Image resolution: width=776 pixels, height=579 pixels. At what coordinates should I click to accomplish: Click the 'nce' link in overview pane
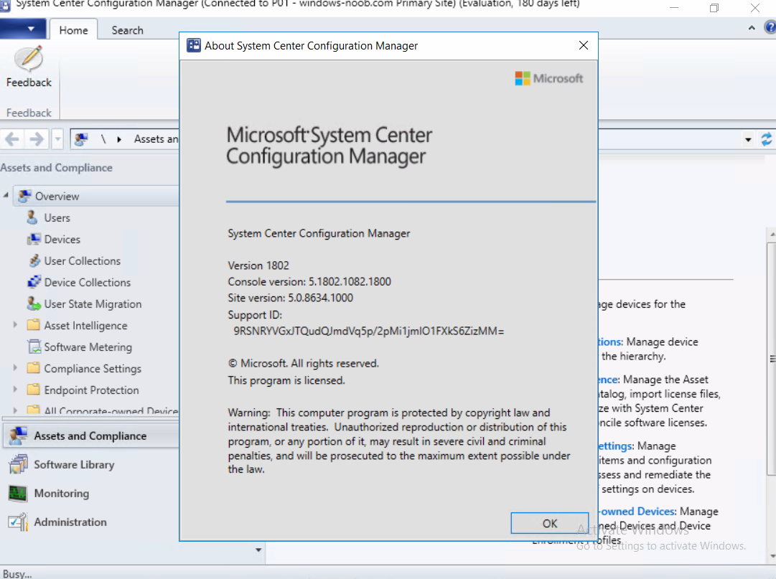pos(609,380)
